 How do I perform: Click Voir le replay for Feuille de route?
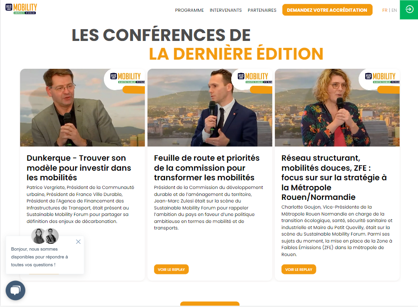[x=171, y=269]
